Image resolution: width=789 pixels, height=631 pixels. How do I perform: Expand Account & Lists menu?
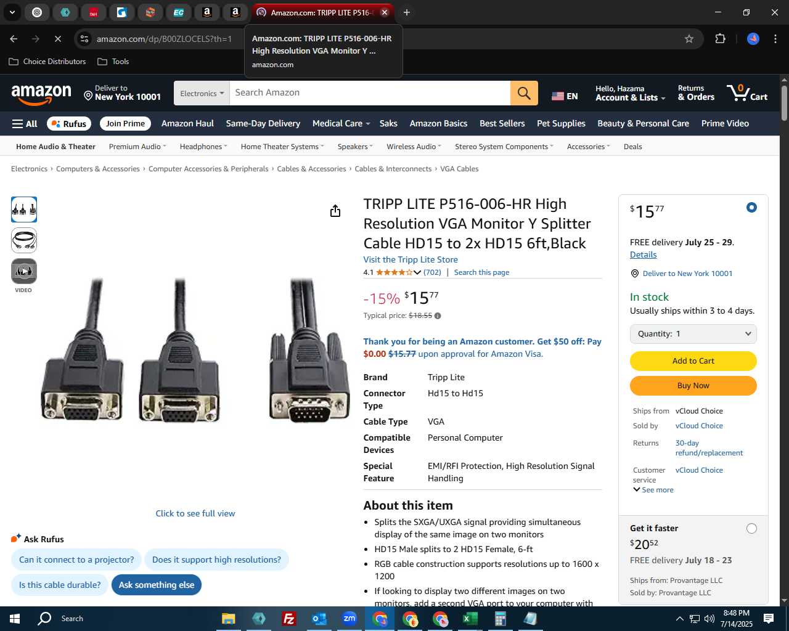click(630, 93)
